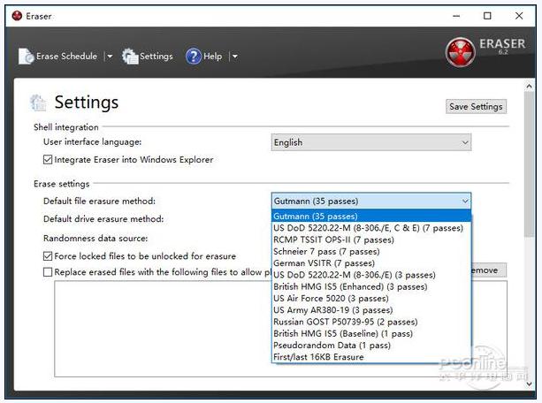Toggle Force locked files to be unlocked
The height and width of the screenshot is (403, 542).
(x=48, y=256)
